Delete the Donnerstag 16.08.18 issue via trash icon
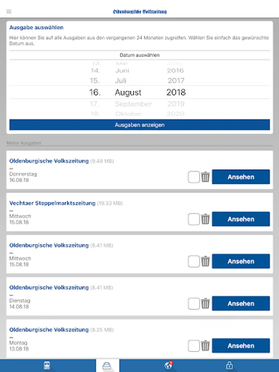The image size is (279, 372). (x=205, y=176)
